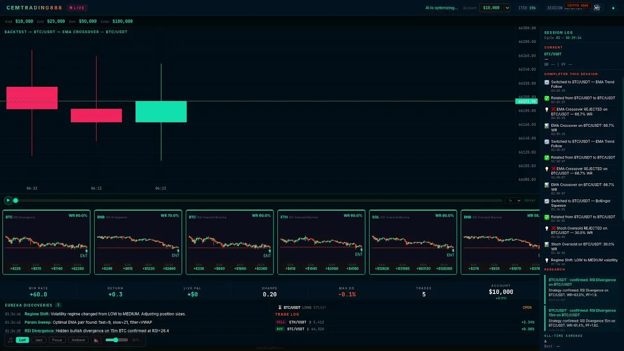Click the CEMTRADING888 logo
624x351 pixels.
click(x=35, y=8)
